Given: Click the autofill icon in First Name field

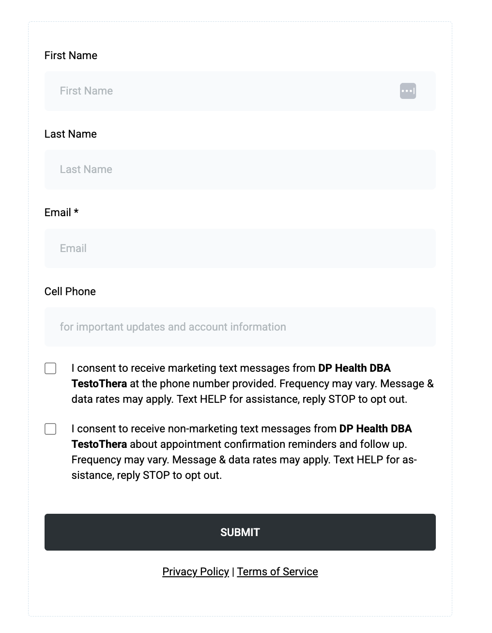Looking at the screenshot, I should pyautogui.click(x=408, y=91).
